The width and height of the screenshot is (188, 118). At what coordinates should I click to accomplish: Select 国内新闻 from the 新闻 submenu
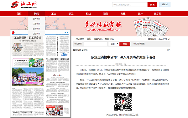(36, 19)
